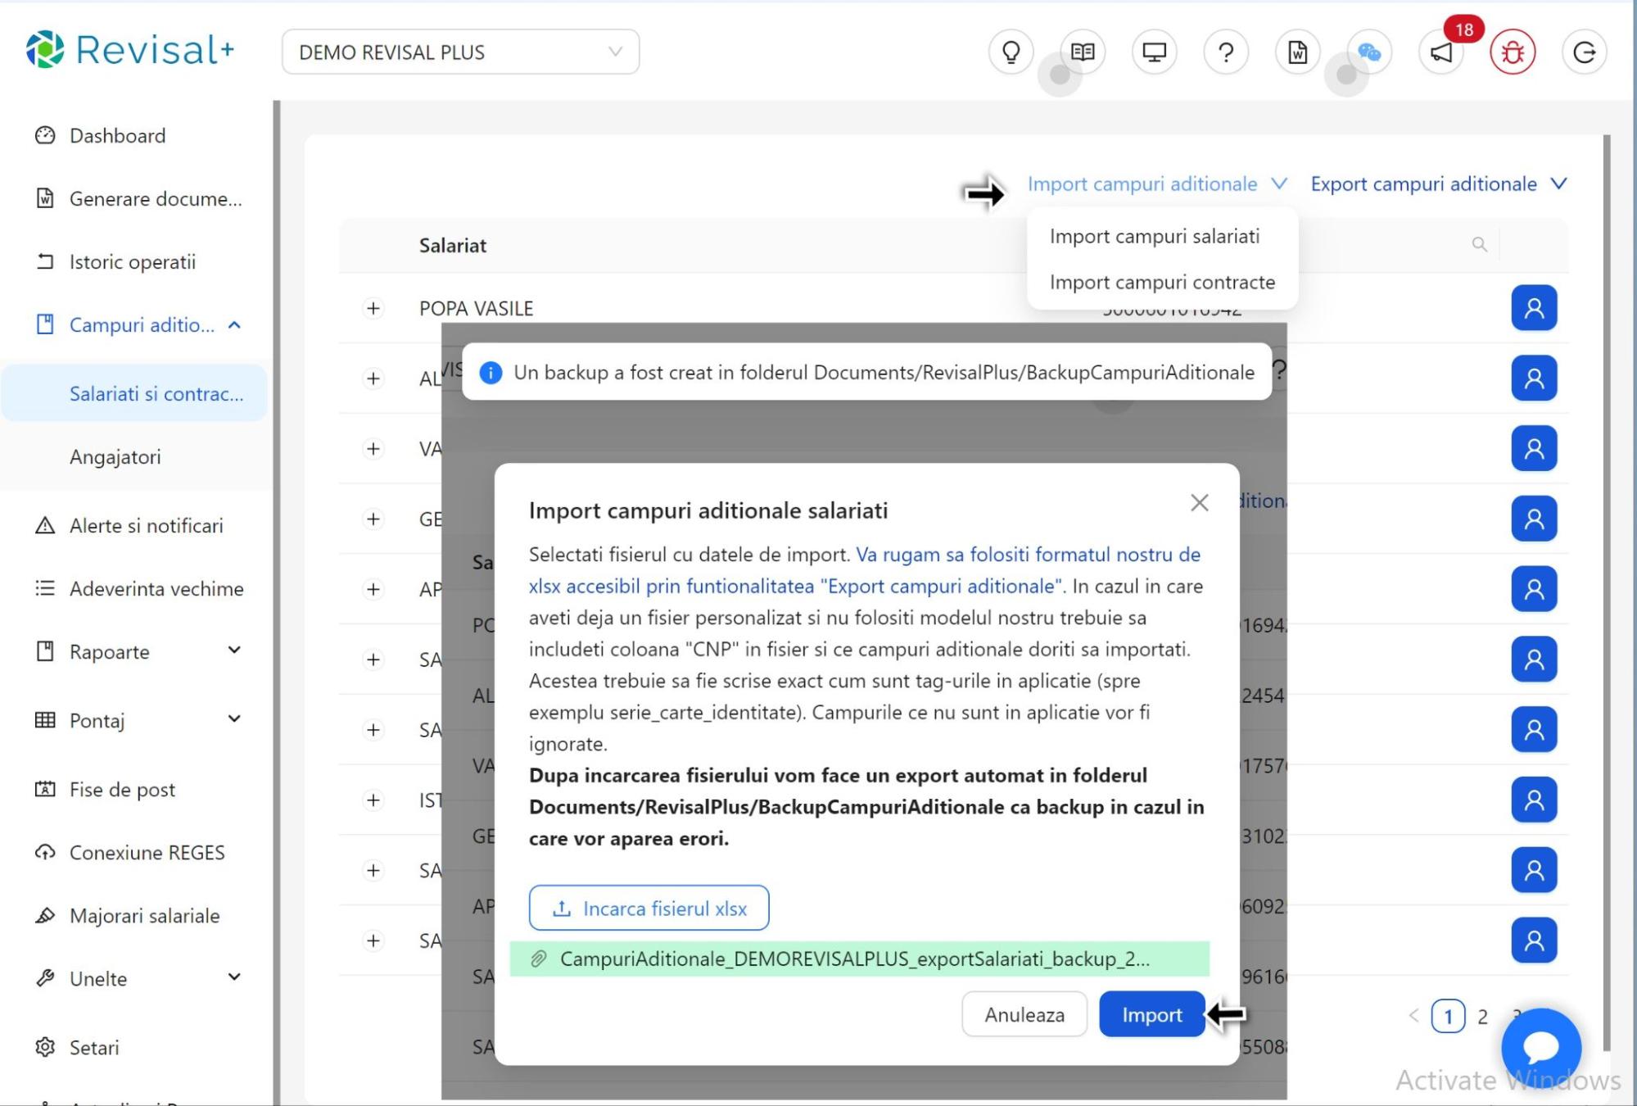Click the blue Import button
Viewport: 1637px width, 1106px height.
coord(1151,1014)
